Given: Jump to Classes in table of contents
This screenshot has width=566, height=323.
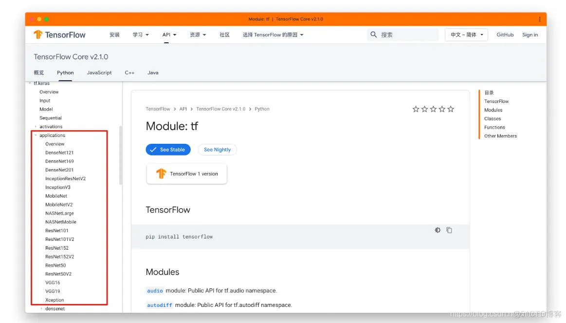Looking at the screenshot, I should pos(493,119).
